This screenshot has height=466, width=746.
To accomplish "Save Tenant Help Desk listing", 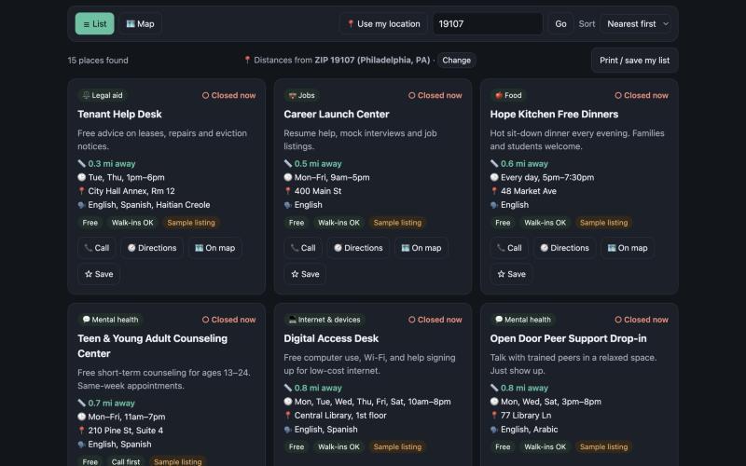I will tap(99, 274).
